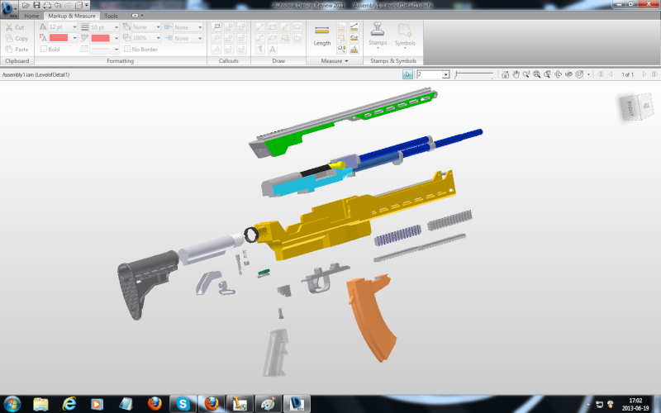
Task: Select the location measure icon
Action: click(341, 49)
